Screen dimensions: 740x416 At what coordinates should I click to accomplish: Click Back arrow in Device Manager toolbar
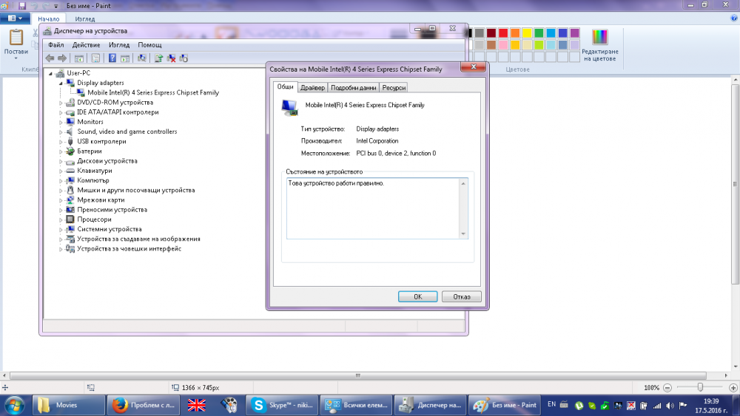click(50, 58)
